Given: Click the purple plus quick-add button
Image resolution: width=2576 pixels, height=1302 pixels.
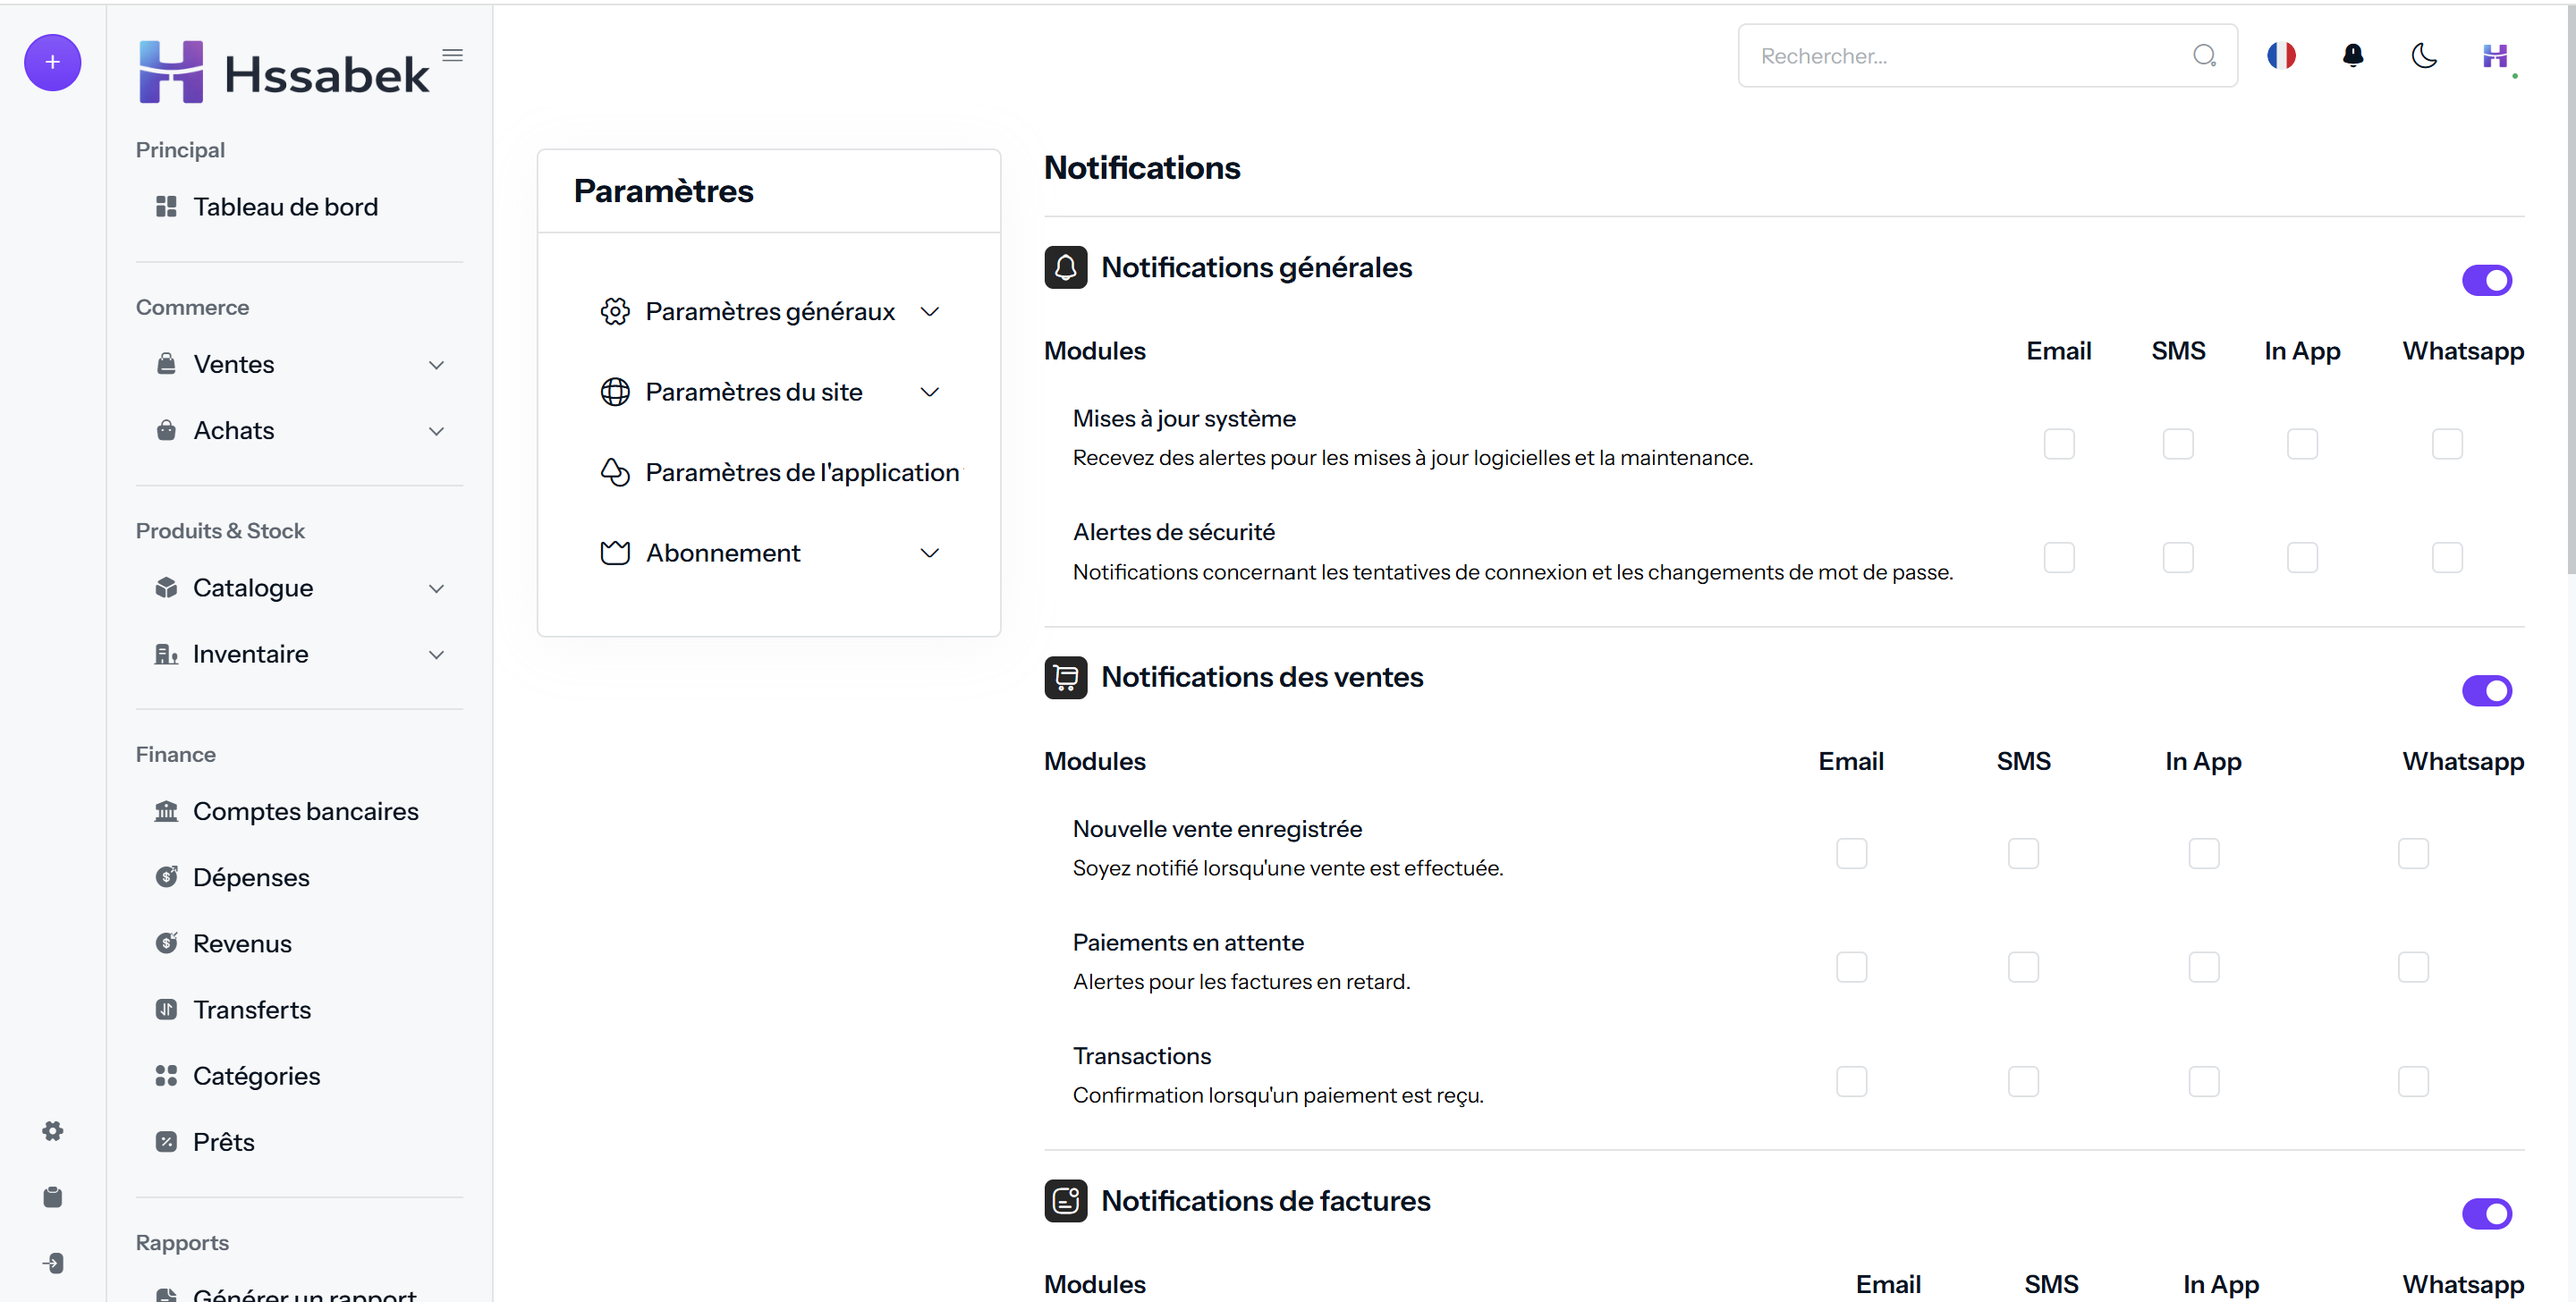Looking at the screenshot, I should [x=52, y=62].
